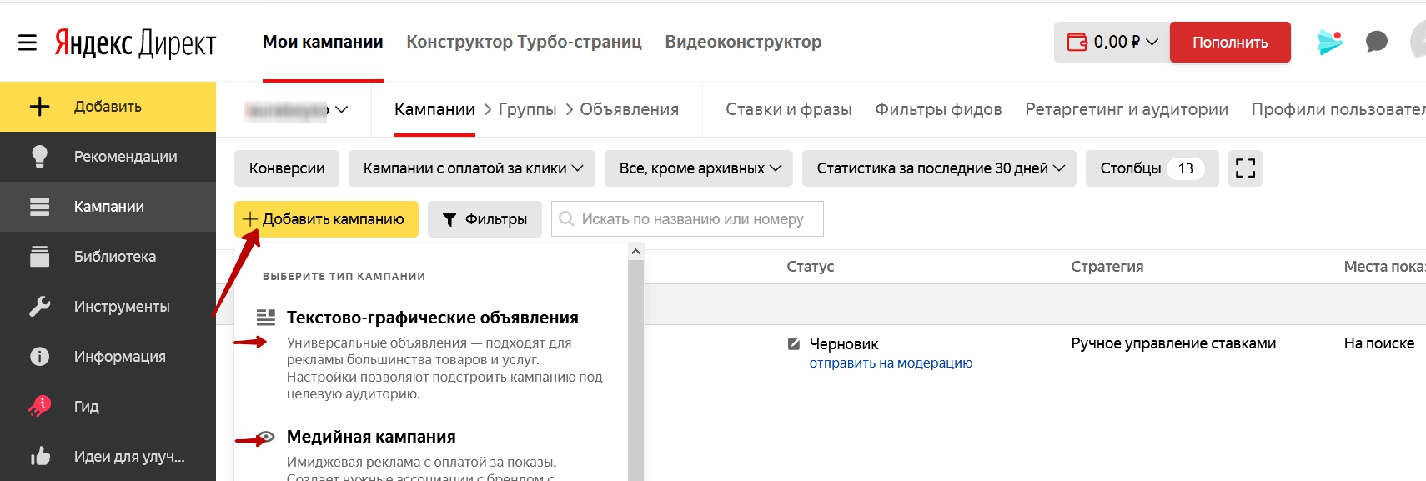Open Все, кроме архивных filter dropdown
1426x481 pixels.
(699, 168)
